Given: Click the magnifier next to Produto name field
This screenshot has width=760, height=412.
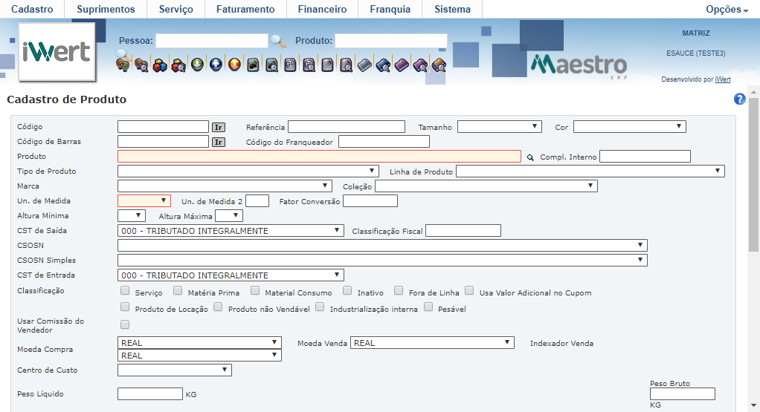Looking at the screenshot, I should tap(530, 157).
